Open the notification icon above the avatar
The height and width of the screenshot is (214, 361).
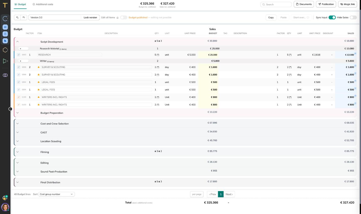click(5, 198)
